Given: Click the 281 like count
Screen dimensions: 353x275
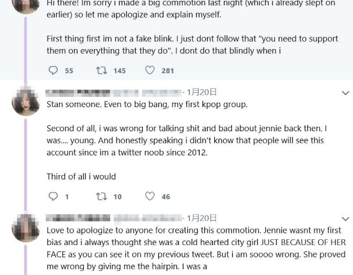Looking at the screenshot, I should (x=168, y=71).
